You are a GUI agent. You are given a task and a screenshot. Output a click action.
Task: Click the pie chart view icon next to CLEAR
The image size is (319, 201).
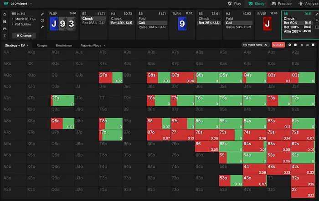tap(289, 45)
